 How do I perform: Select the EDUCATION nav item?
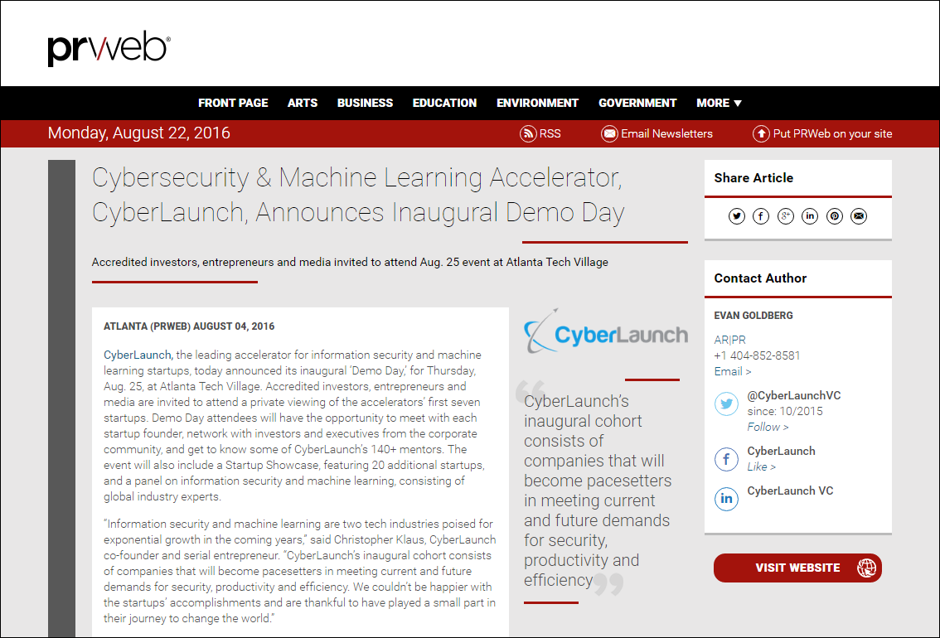click(x=444, y=103)
